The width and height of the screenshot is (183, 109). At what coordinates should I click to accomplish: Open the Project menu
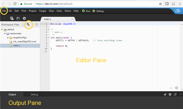tap(32, 11)
